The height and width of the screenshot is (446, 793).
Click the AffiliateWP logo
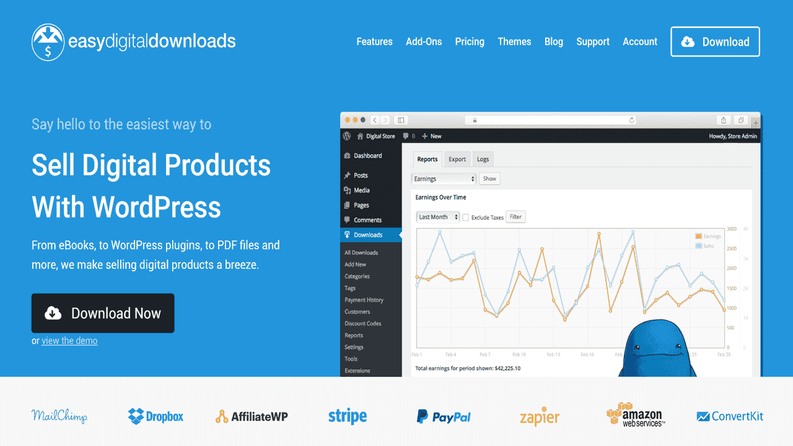click(252, 416)
